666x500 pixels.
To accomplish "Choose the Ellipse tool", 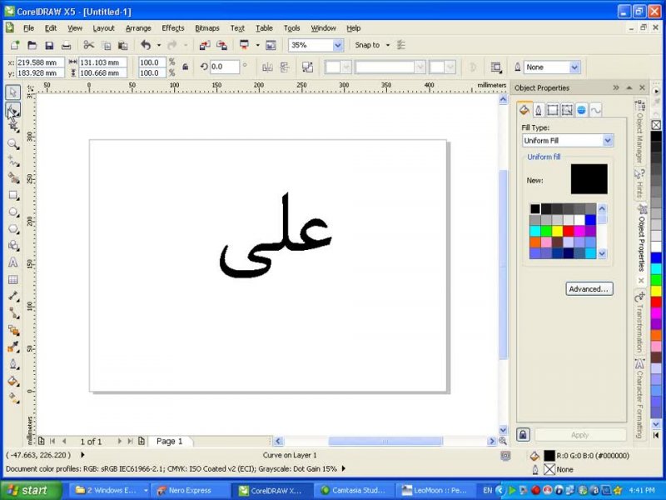I will (x=13, y=212).
